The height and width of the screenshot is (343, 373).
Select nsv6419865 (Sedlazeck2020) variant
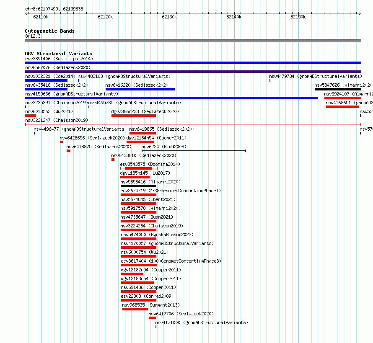click(x=162, y=129)
